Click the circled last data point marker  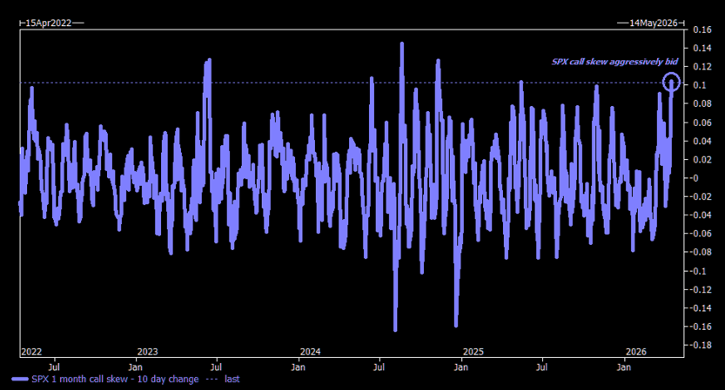click(671, 83)
